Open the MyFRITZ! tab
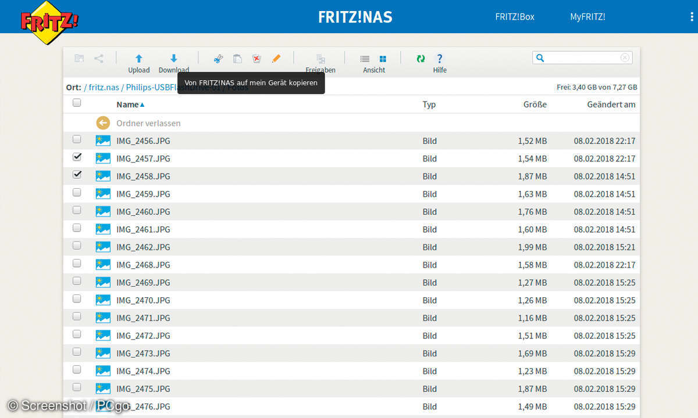Image resolution: width=698 pixels, height=418 pixels. [587, 17]
